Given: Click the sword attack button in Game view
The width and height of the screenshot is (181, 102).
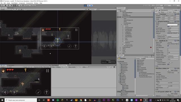Looking at the screenshot, I should (x=38, y=92).
